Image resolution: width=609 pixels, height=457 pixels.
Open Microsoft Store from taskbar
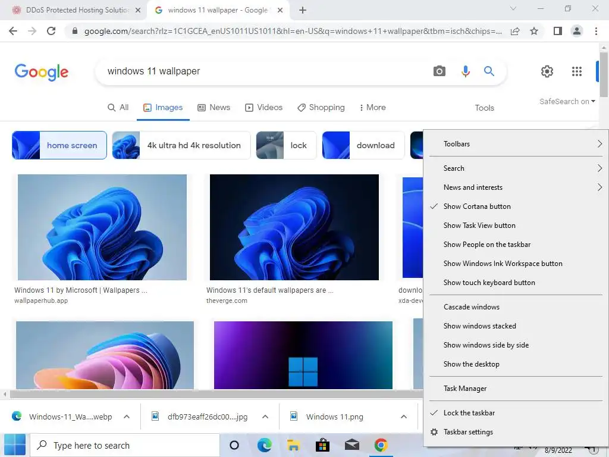point(322,445)
